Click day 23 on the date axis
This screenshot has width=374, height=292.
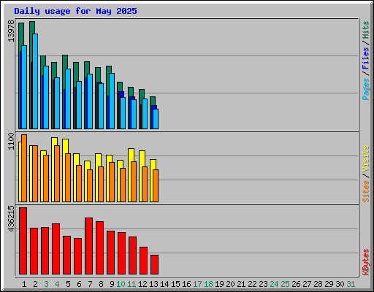[263, 284]
